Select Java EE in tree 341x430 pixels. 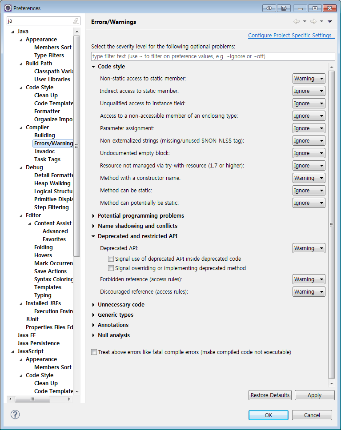pos(26,335)
